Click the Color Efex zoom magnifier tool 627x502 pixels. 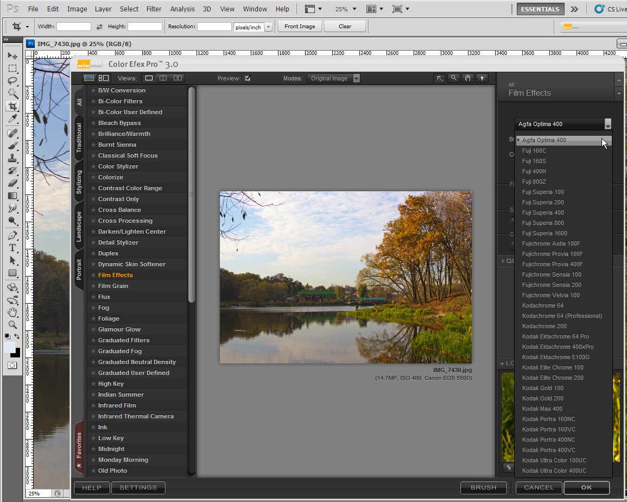coord(453,78)
